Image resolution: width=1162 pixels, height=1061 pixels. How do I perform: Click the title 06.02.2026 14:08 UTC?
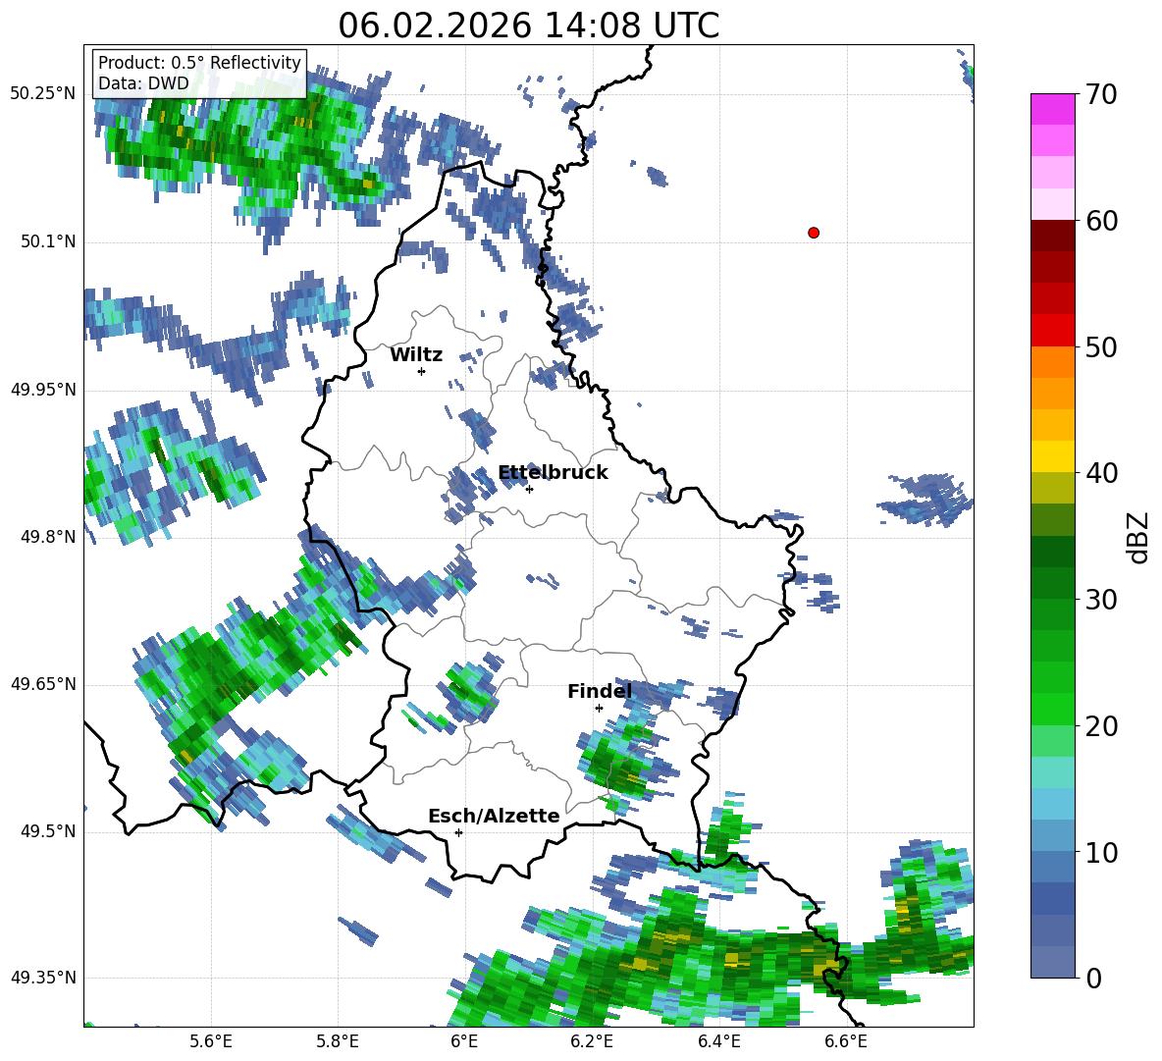click(528, 26)
